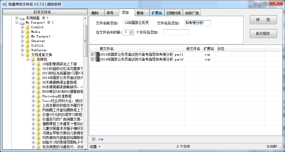Click the My Passport (F:) drive icon
This screenshot has height=152, width=285.
coord(22,23)
